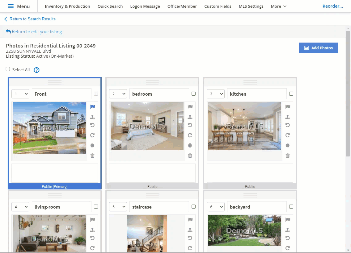The height and width of the screenshot is (253, 351).
Task: Edit the Front caption field
Action: tap(61, 94)
